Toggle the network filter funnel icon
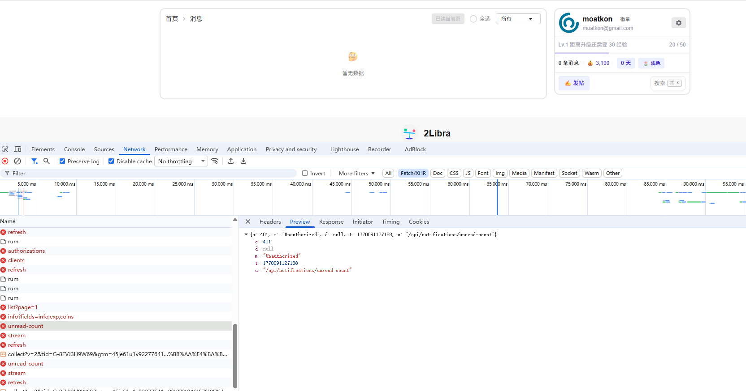746x391 pixels. pos(34,161)
